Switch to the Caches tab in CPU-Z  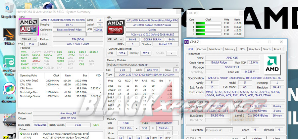tap(202, 49)
